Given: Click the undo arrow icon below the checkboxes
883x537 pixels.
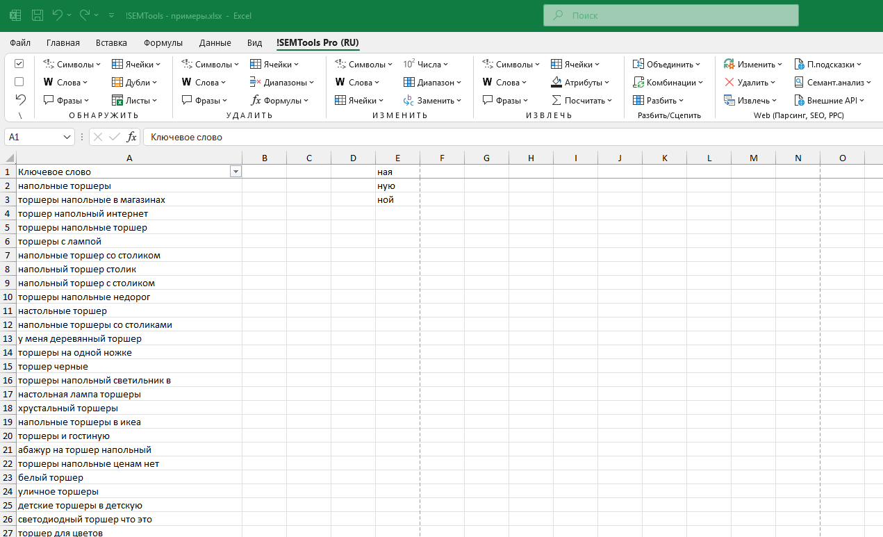Looking at the screenshot, I should [x=19, y=99].
